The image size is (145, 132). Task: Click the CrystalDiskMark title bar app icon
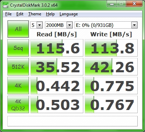(6, 5)
